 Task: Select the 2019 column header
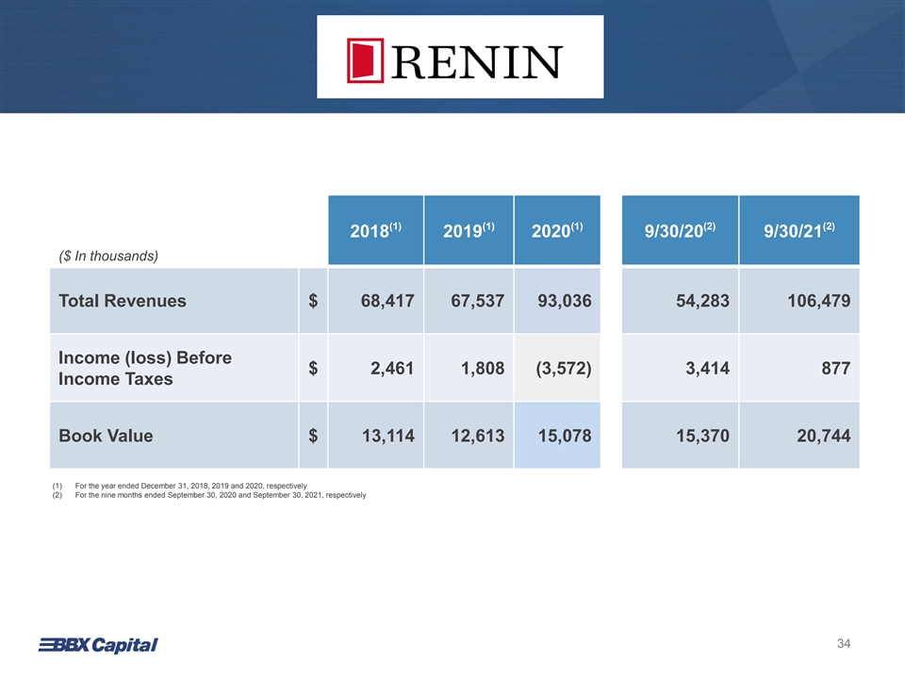coord(469,232)
